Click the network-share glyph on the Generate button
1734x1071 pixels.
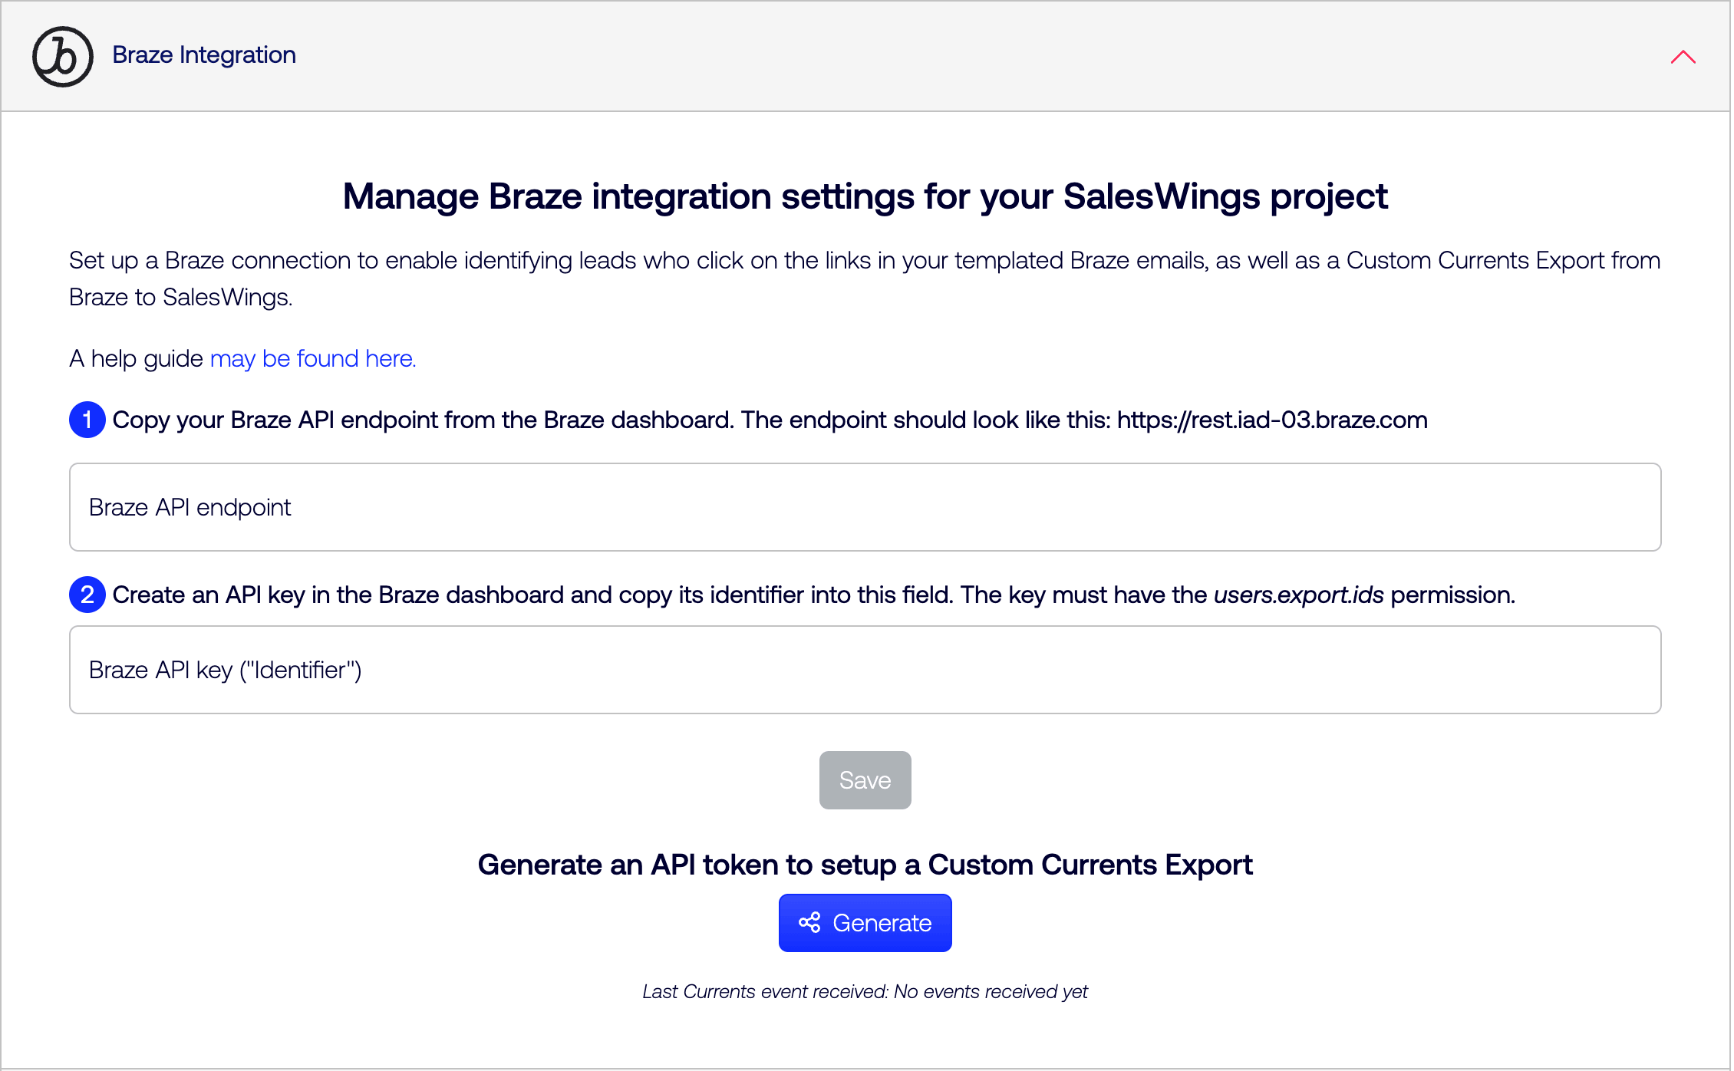808,923
